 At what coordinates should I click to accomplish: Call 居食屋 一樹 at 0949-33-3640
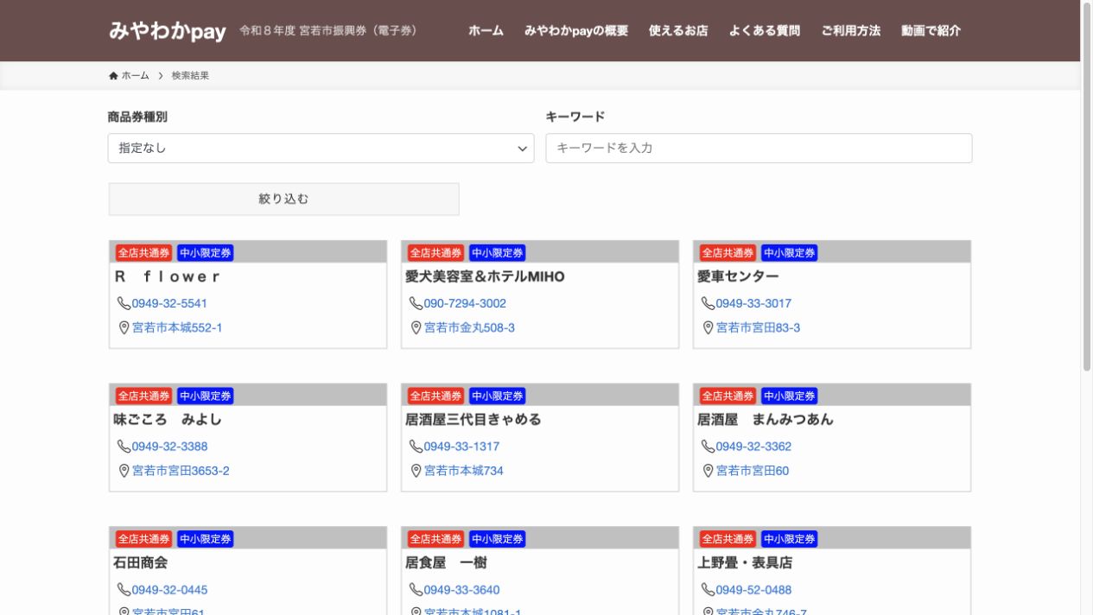[461, 590]
